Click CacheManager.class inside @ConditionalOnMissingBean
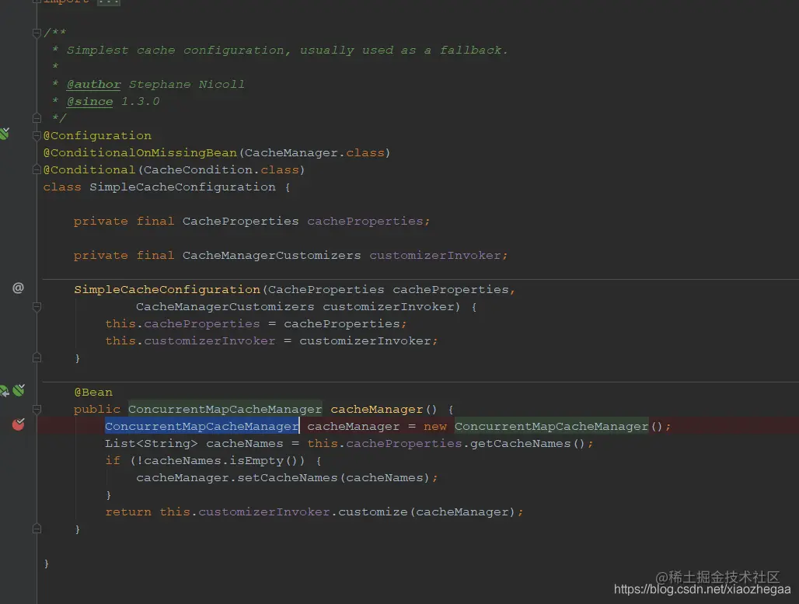Screen dimensions: 799x604 click(x=315, y=153)
